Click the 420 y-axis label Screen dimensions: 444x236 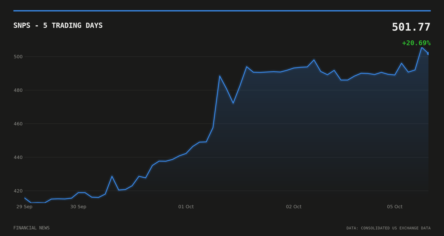(x=18, y=191)
